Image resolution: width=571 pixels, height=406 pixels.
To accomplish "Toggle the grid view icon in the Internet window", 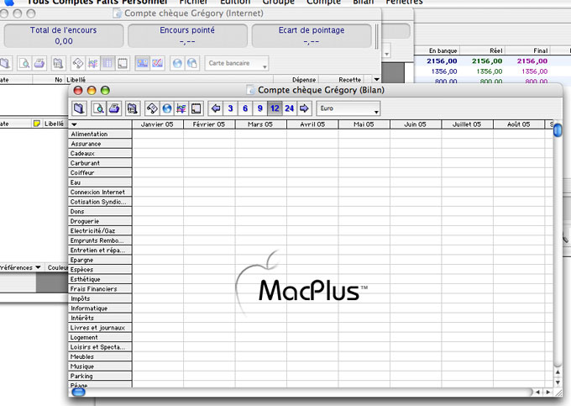I will tap(107, 63).
